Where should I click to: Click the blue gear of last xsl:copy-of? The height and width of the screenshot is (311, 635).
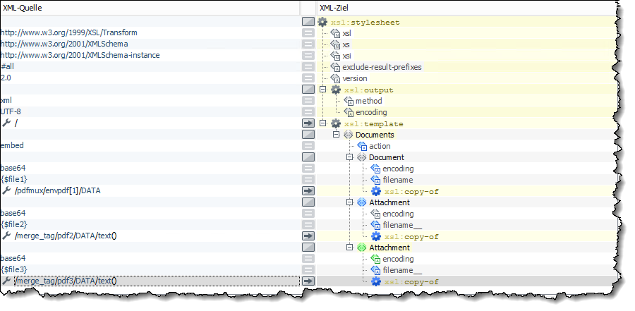point(376,281)
